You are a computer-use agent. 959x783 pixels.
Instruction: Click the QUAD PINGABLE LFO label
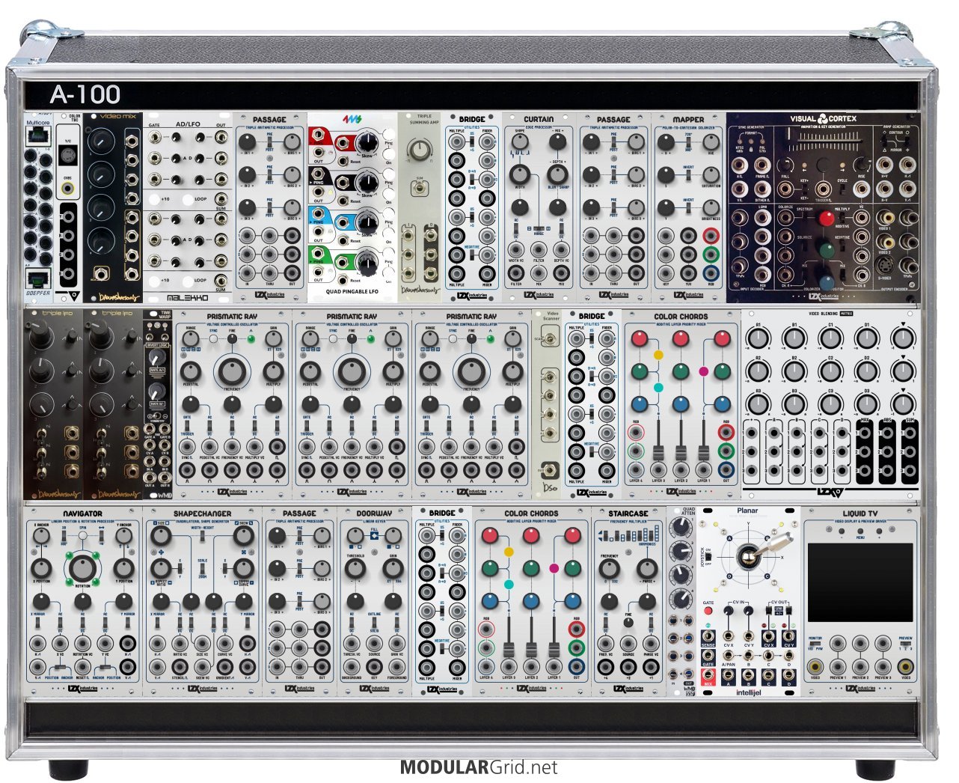(352, 291)
